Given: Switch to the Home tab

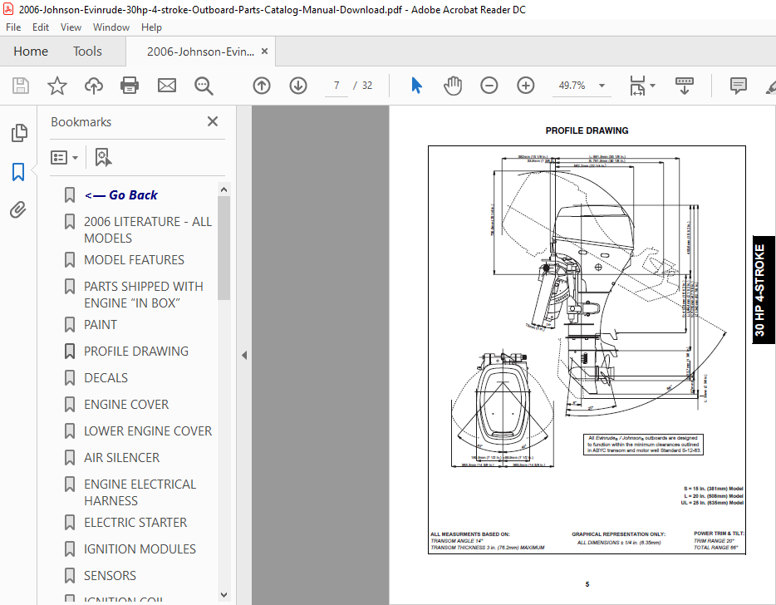Looking at the screenshot, I should (31, 52).
